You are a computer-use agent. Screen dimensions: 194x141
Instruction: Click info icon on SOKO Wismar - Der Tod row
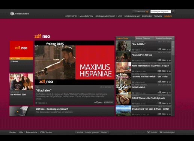[x=167, y=104]
